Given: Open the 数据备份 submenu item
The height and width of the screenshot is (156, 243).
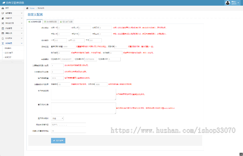Looking at the screenshot, I should [x=8, y=48].
